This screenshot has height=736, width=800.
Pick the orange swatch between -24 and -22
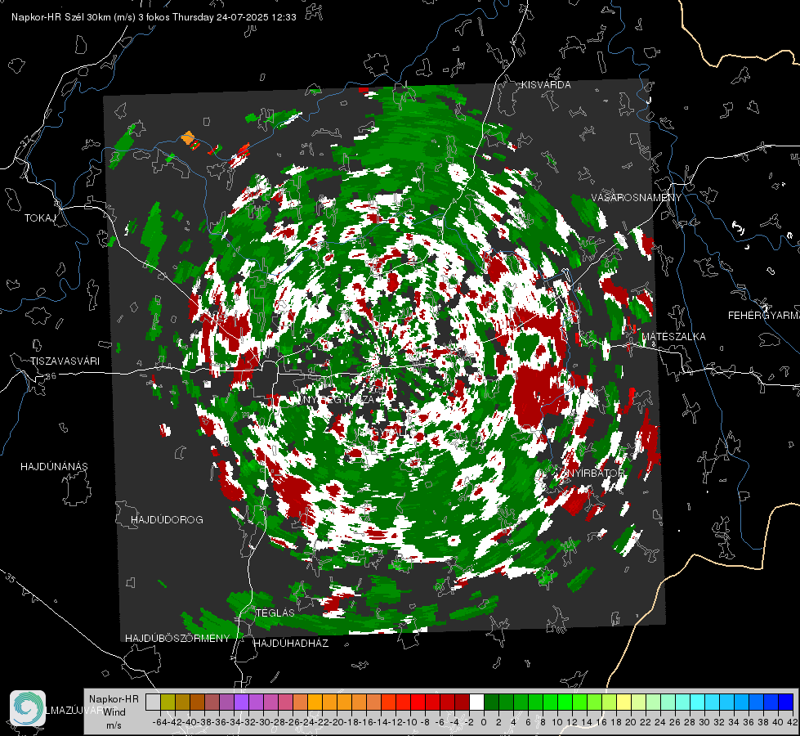point(315,702)
